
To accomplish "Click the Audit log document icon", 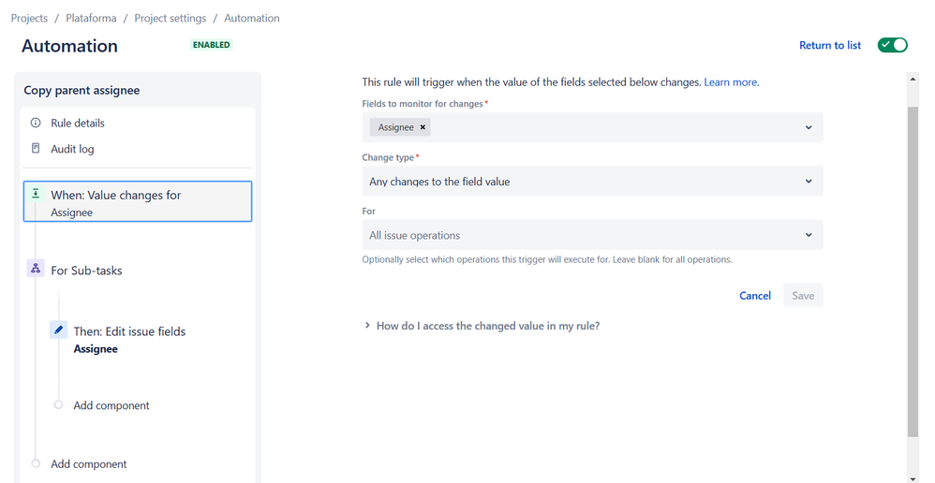I will (x=36, y=148).
